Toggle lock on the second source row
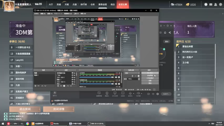This screenshot has width=224, height=126. (x=74, y=75)
